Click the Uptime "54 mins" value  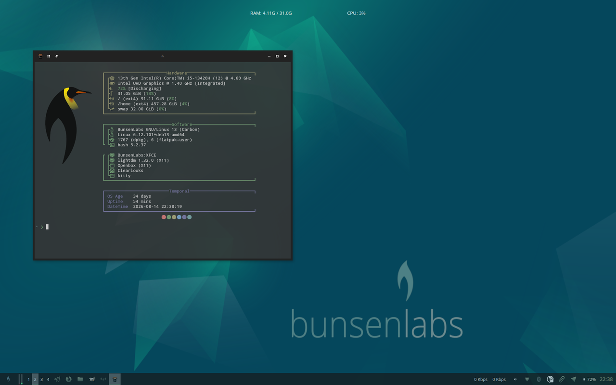click(142, 201)
